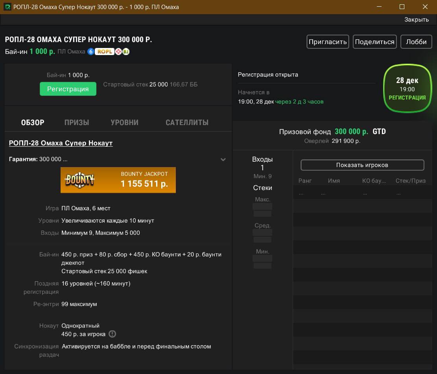Click the green BJ bounty jackpot badge
The height and width of the screenshot is (374, 437).
[126, 52]
